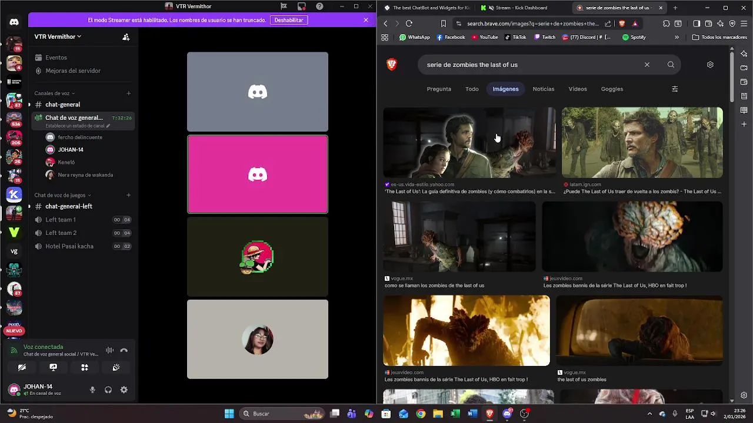Open Brave Shields lion icon

[622, 23]
